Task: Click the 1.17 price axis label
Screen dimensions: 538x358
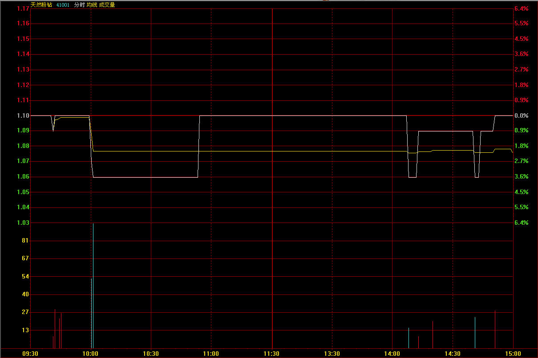Action: click(x=23, y=8)
